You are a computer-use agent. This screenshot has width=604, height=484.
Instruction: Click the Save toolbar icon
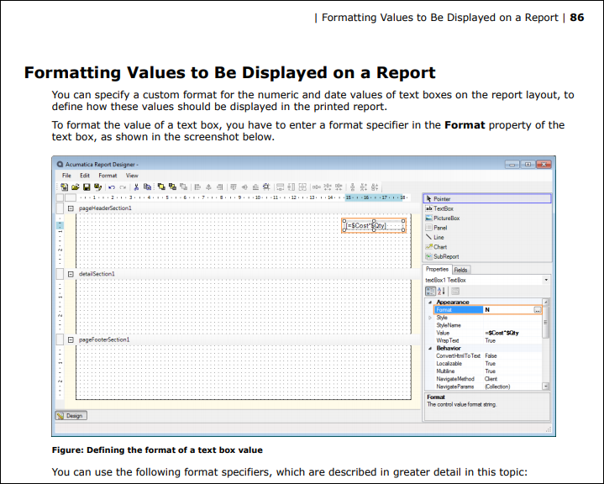tap(87, 187)
